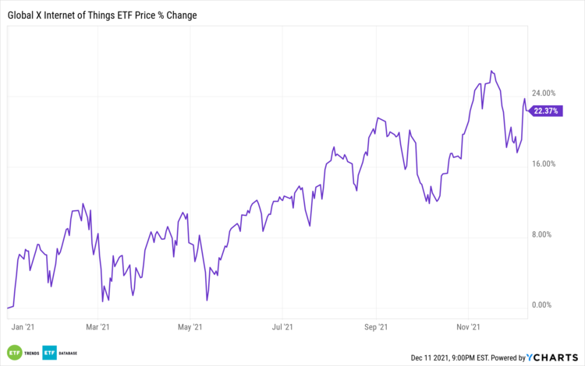Click the 16.00% y-axis label
This screenshot has height=366, width=585.
(542, 164)
